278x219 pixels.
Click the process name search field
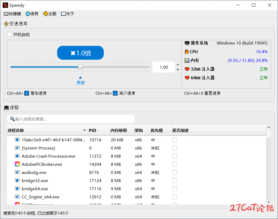coord(73,119)
